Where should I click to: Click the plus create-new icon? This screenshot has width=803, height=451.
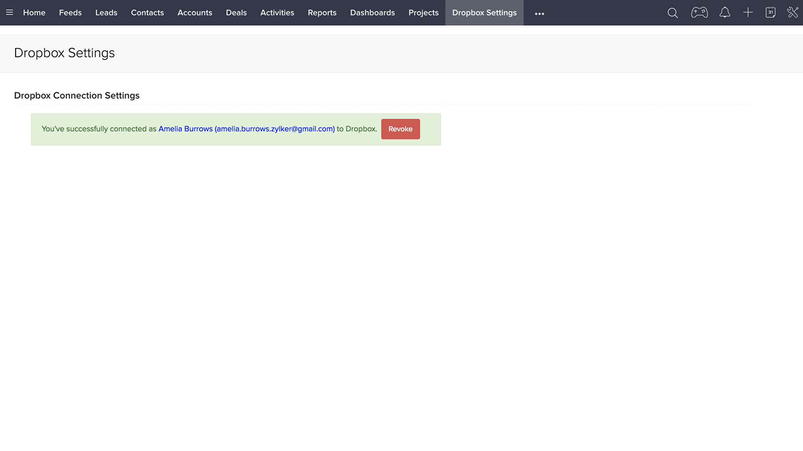[748, 13]
